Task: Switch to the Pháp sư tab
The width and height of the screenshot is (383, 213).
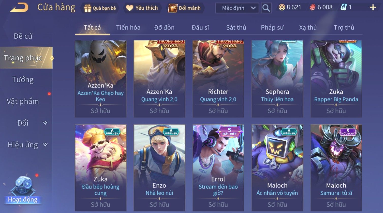Action: [272, 27]
